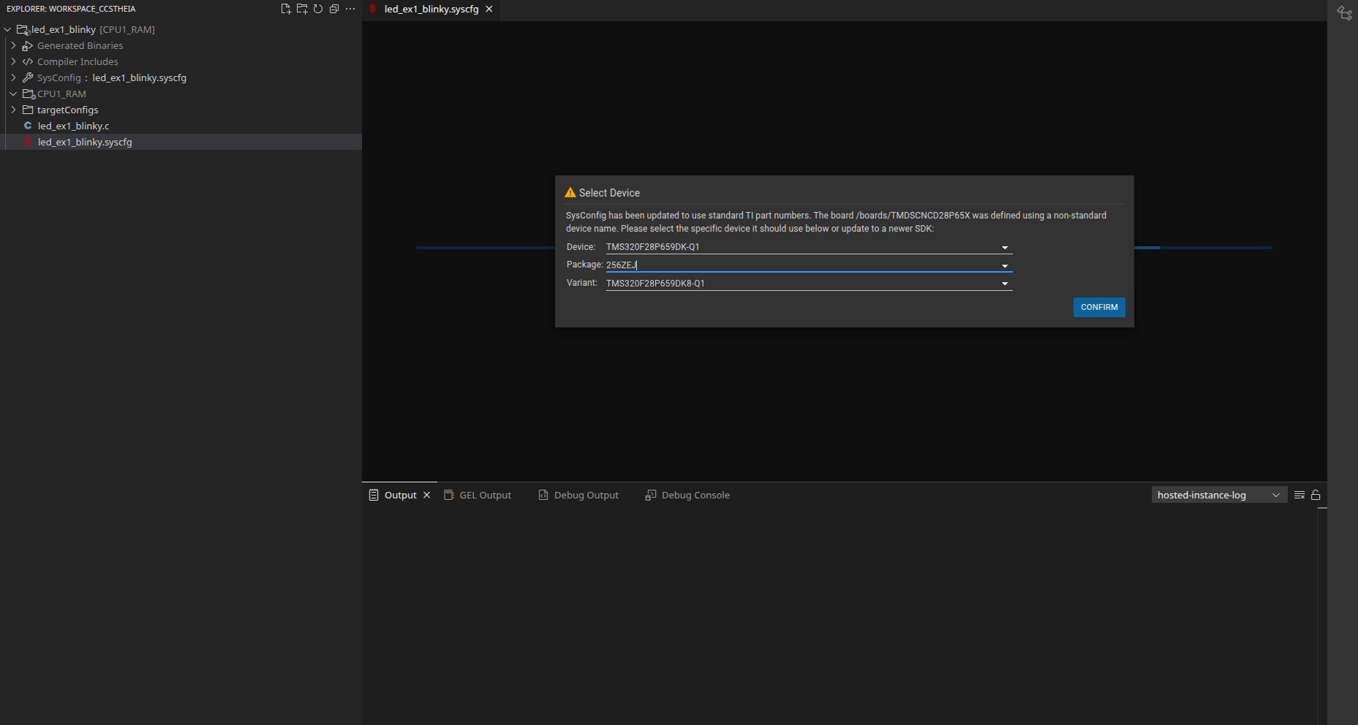Expand the Generated Binaries node chevron
This screenshot has width=1358, height=725.
tap(14, 45)
